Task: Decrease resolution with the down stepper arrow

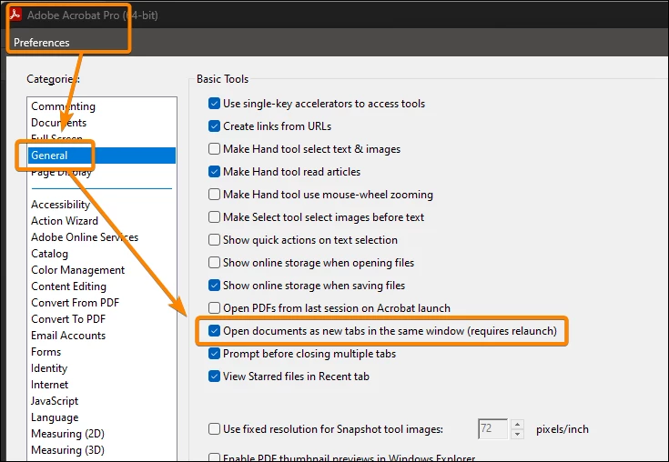Action: click(x=517, y=434)
